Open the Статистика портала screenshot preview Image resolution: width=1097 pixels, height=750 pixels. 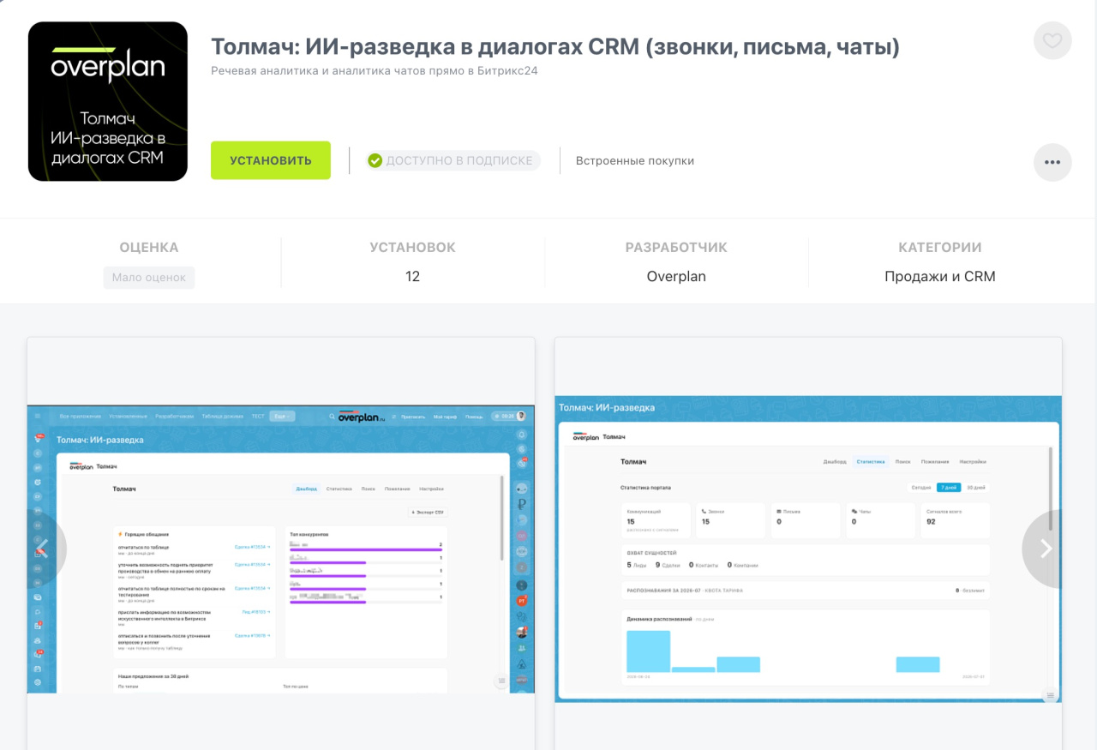(x=808, y=549)
